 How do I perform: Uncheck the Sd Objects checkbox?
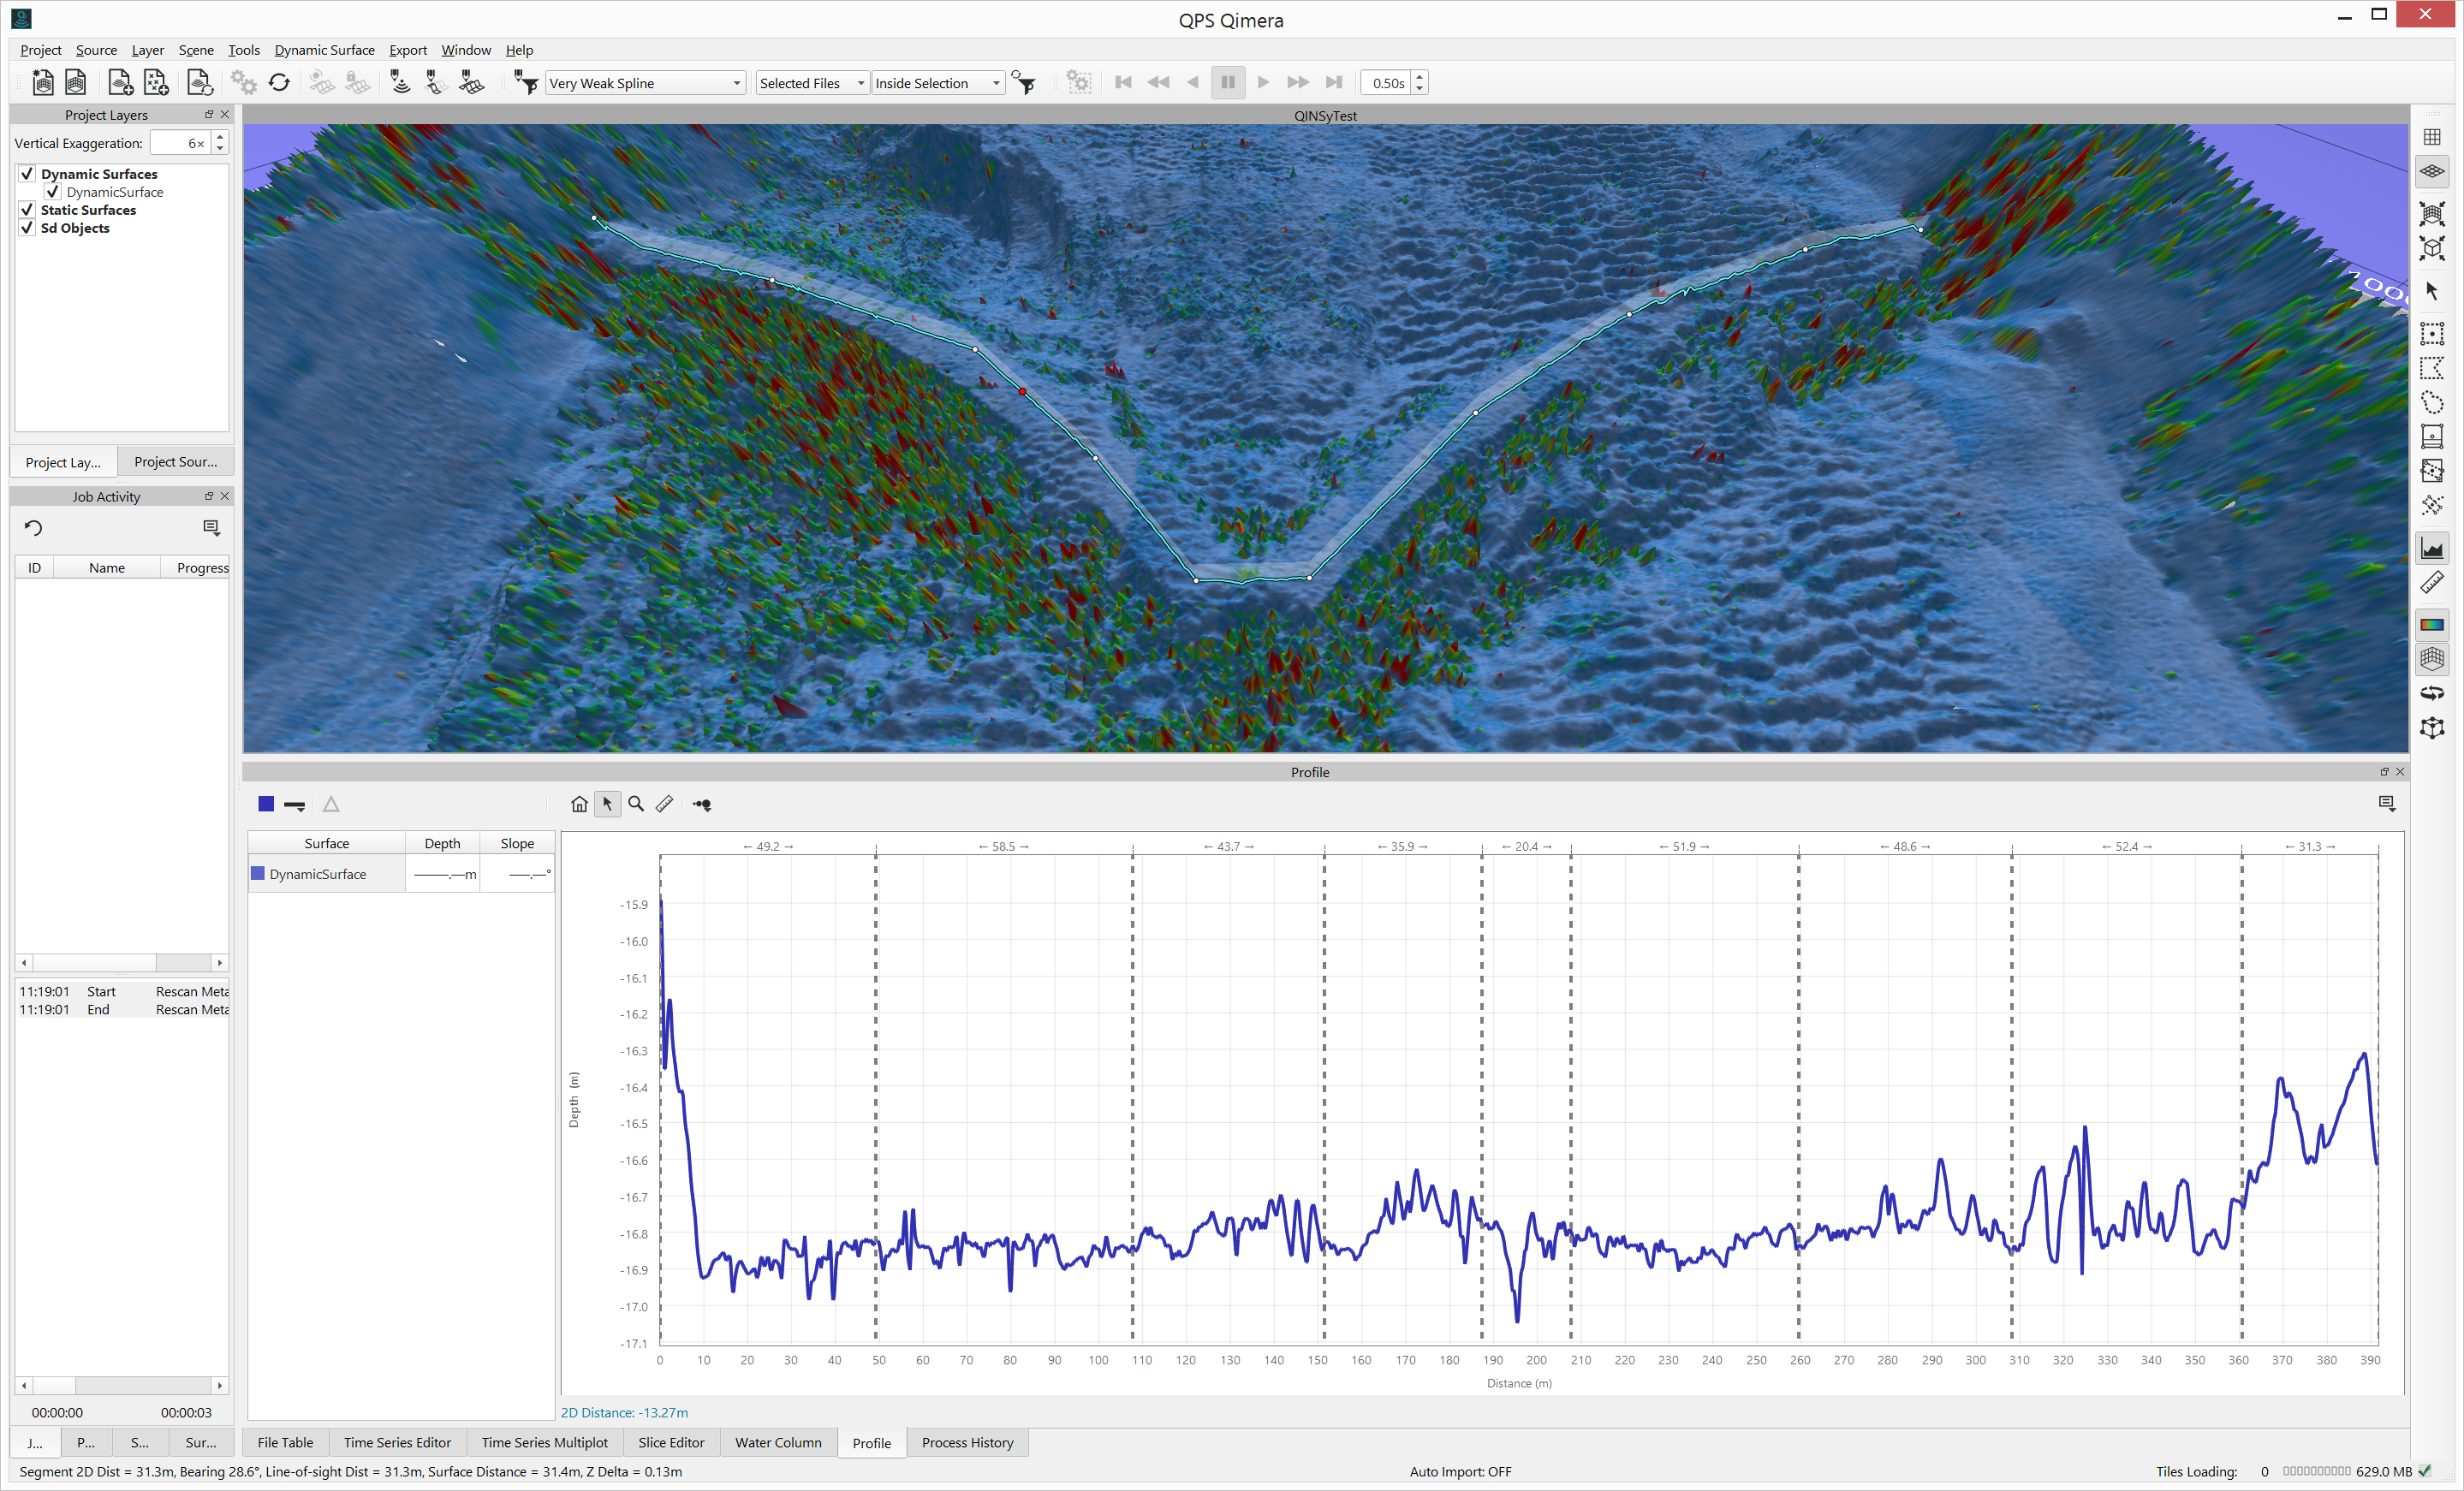(x=27, y=228)
